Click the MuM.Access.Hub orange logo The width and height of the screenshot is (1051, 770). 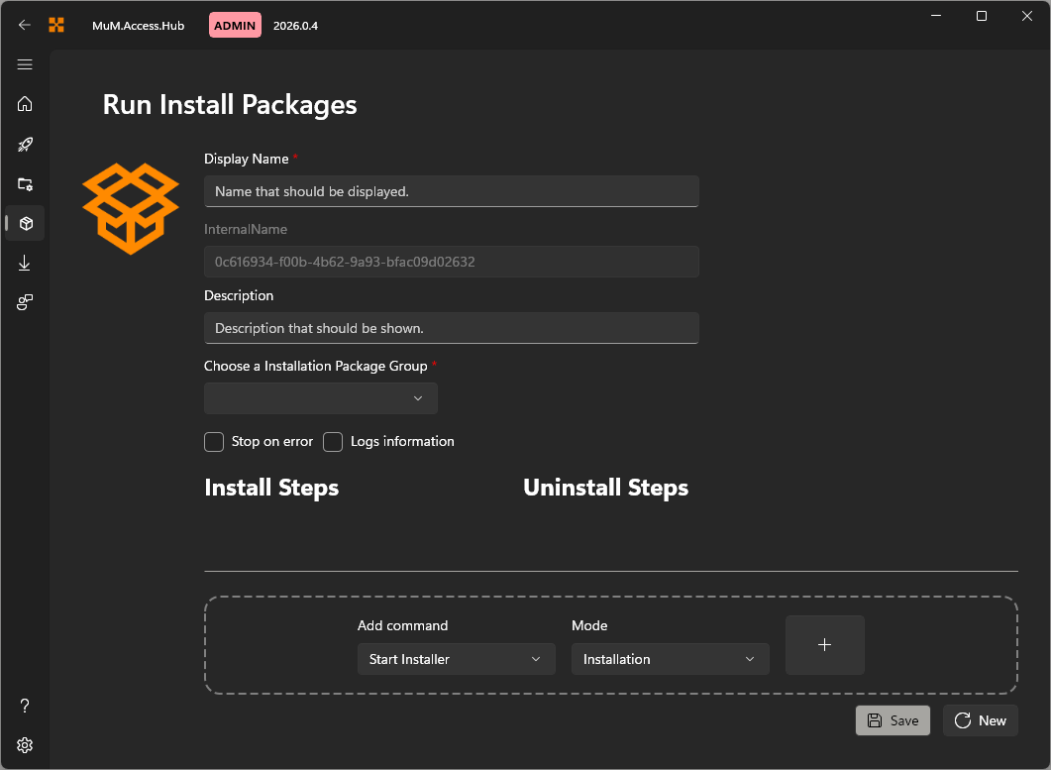[56, 25]
